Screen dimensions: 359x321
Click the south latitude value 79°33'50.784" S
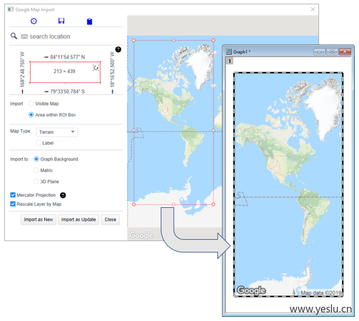coord(68,92)
